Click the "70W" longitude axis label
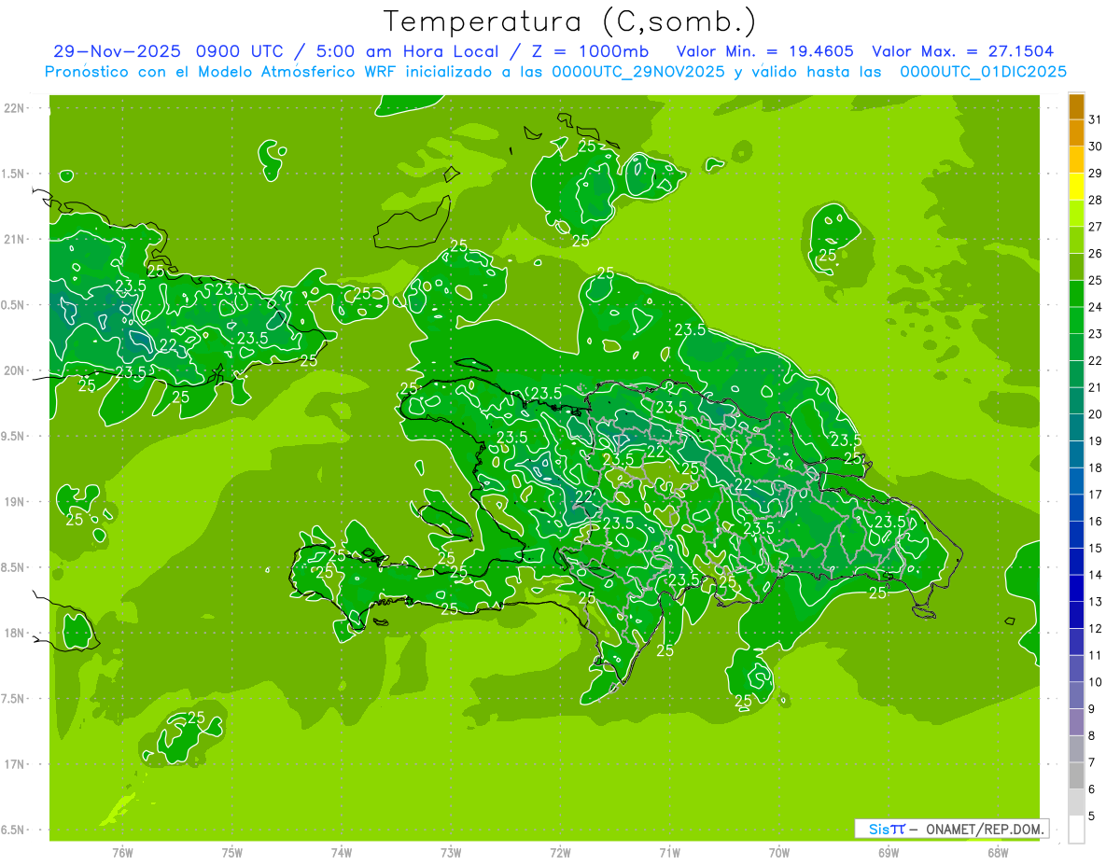The width and height of the screenshot is (1120, 865). coord(779,853)
